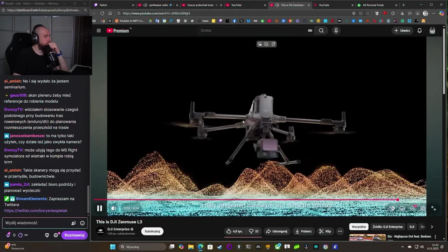This screenshot has width=448, height=252.
Task: Toggle subtitles in the player controls
Action: tap(402, 208)
